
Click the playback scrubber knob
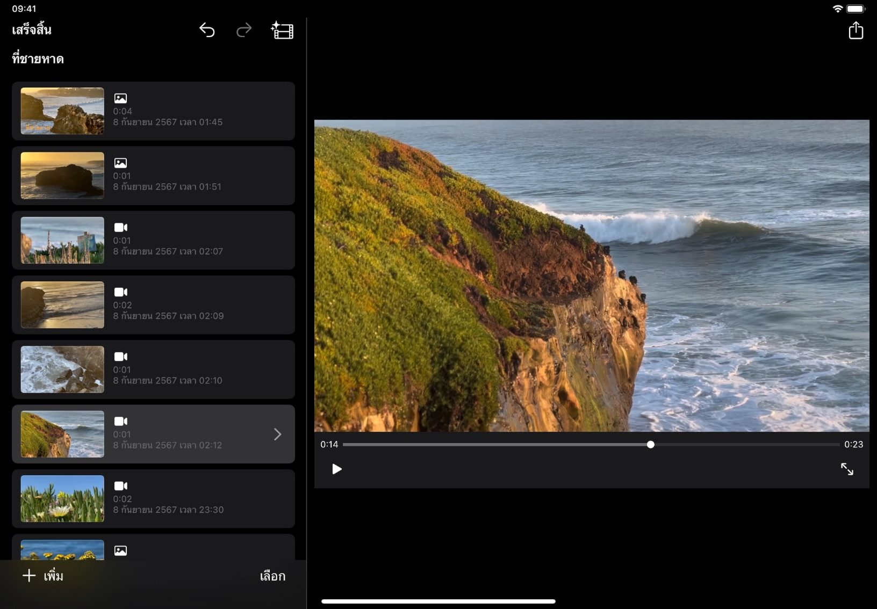coord(651,445)
